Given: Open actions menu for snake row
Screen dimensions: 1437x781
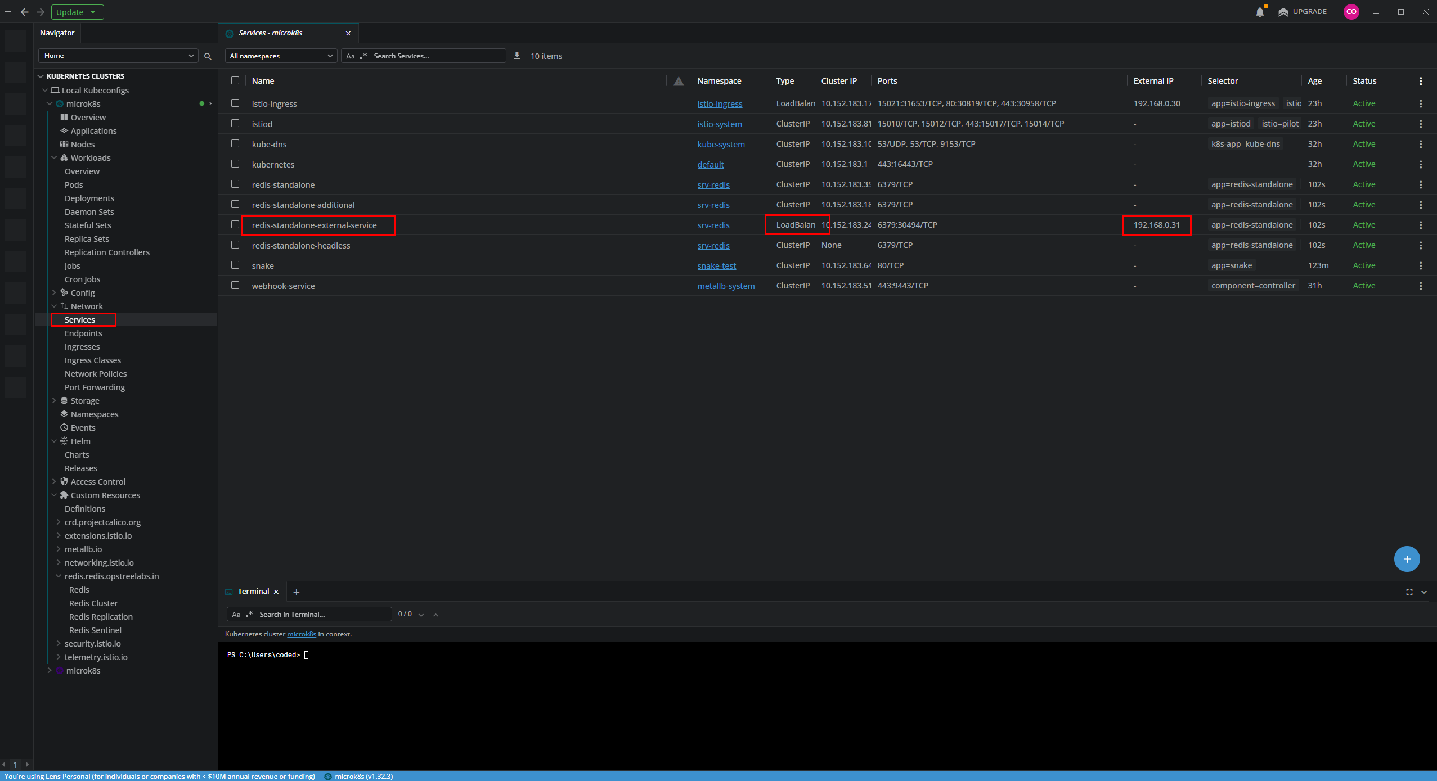Looking at the screenshot, I should (1421, 265).
